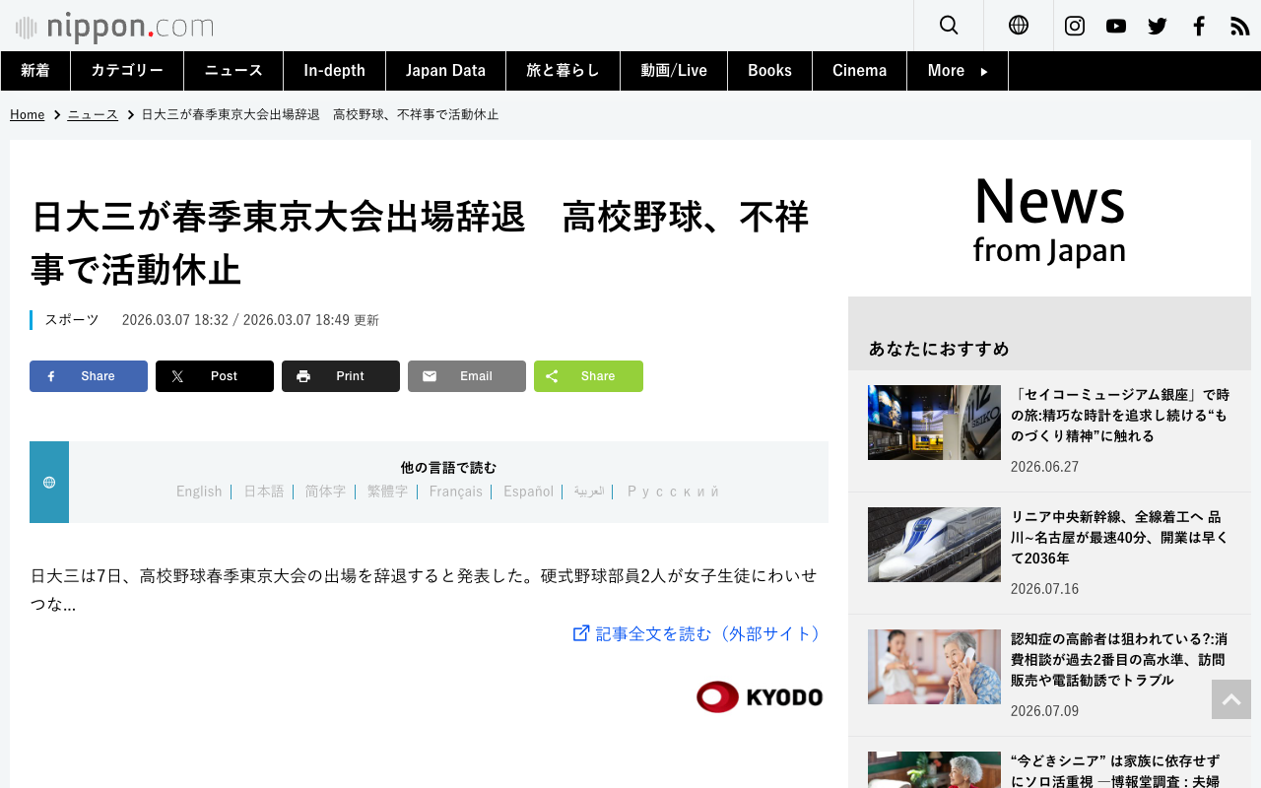Screen dimensions: 1261x788
Task: Visit the Instagram icon link
Action: tap(1075, 26)
